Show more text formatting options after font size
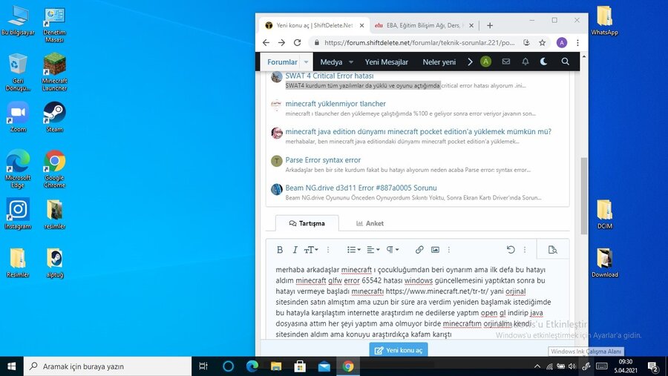This screenshot has height=376, width=668. tap(327, 250)
